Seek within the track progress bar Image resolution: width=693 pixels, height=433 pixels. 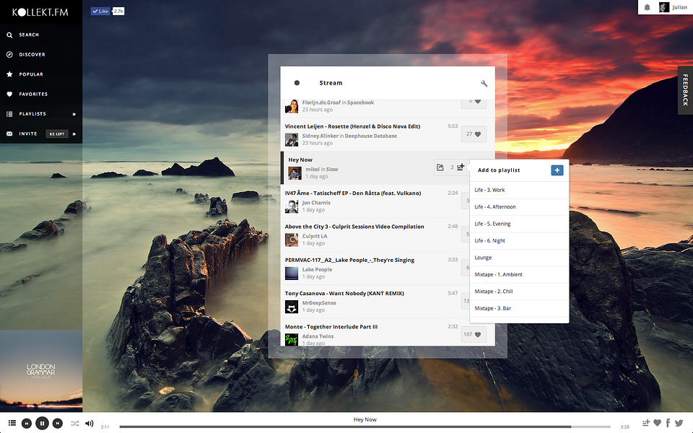point(365,427)
